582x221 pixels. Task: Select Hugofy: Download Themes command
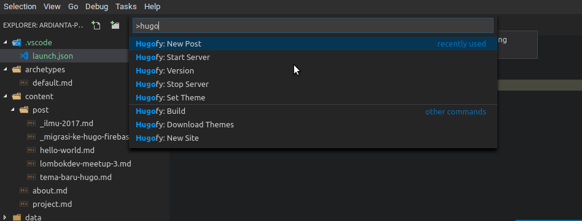pyautogui.click(x=313, y=125)
